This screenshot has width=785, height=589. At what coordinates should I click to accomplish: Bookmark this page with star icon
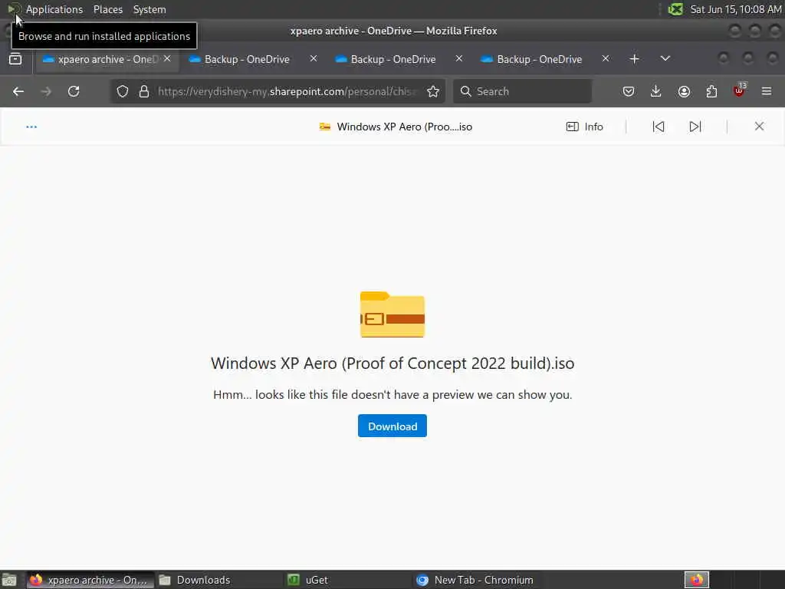433,91
